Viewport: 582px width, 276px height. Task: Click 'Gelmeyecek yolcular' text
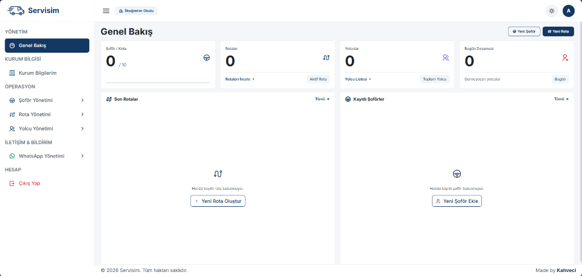[x=482, y=79]
